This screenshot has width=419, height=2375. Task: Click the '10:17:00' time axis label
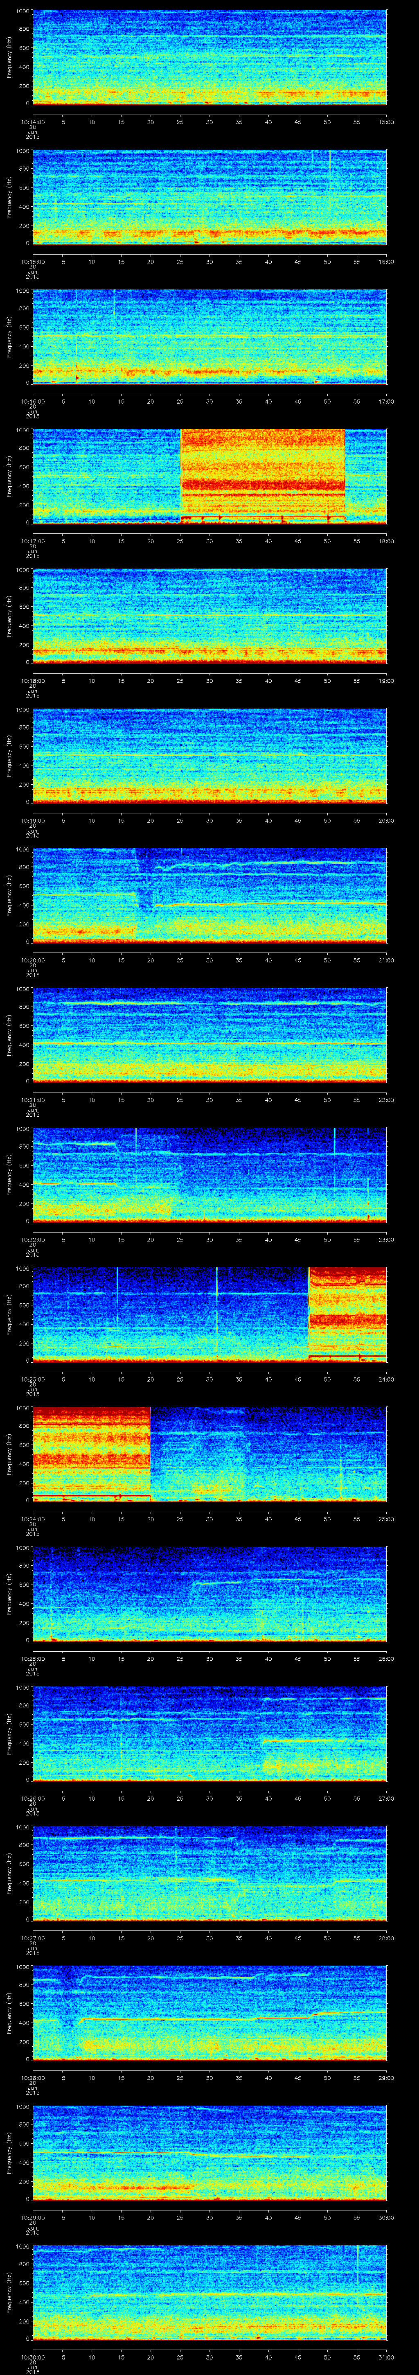[x=32, y=541]
